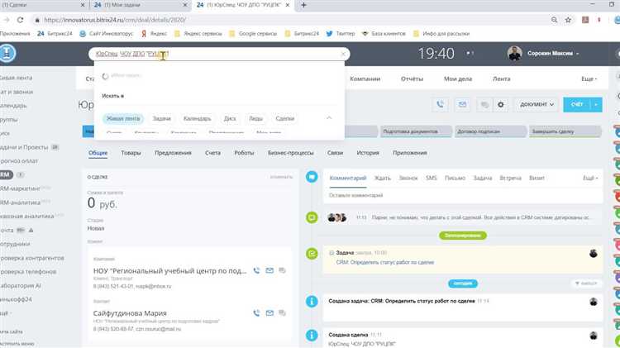Open deal settings gear icon

point(501,105)
